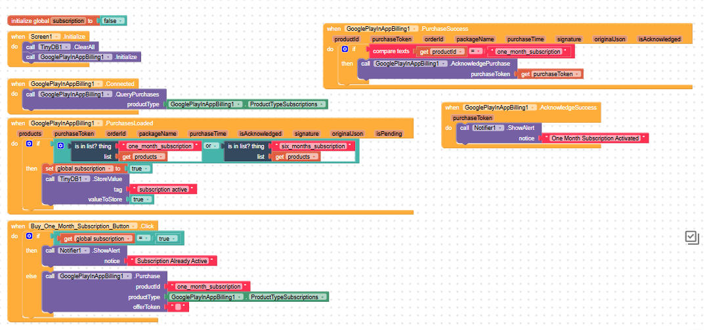Select the 'packageName' parameter of PurchasesLoaded
Image resolution: width=709 pixels, height=330 pixels.
tap(158, 134)
